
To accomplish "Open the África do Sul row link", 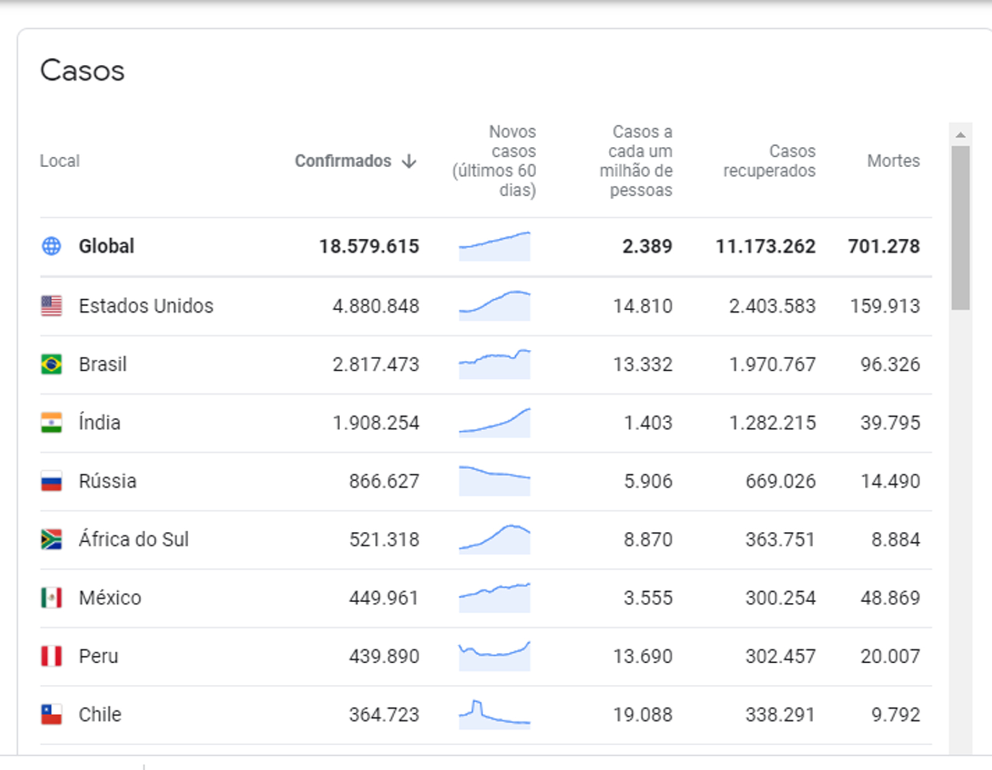I will click(x=134, y=540).
